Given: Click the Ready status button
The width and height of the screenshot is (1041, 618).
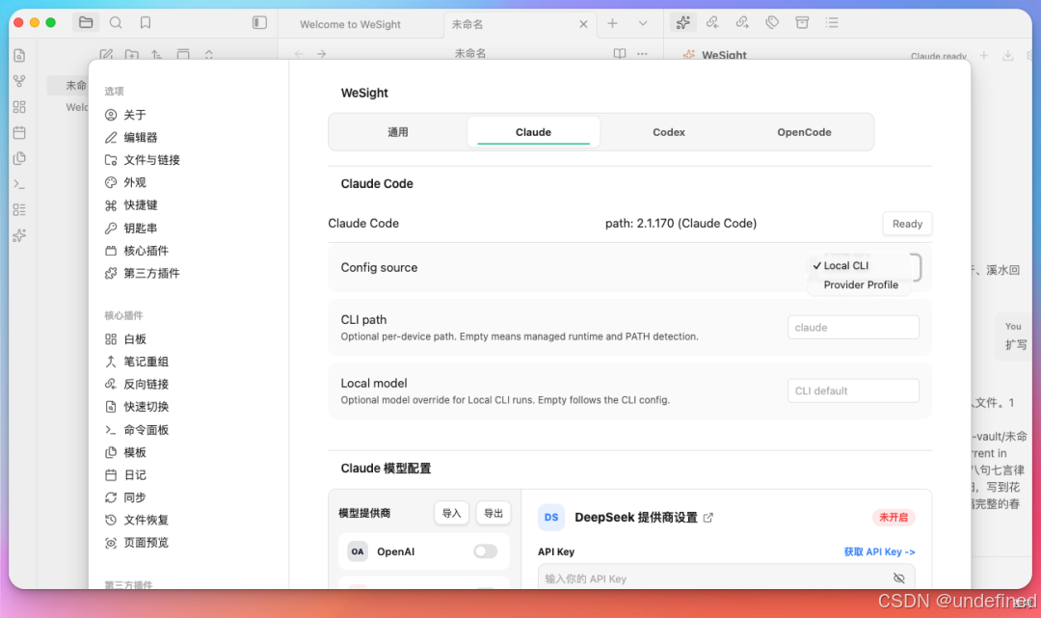Looking at the screenshot, I should point(907,224).
